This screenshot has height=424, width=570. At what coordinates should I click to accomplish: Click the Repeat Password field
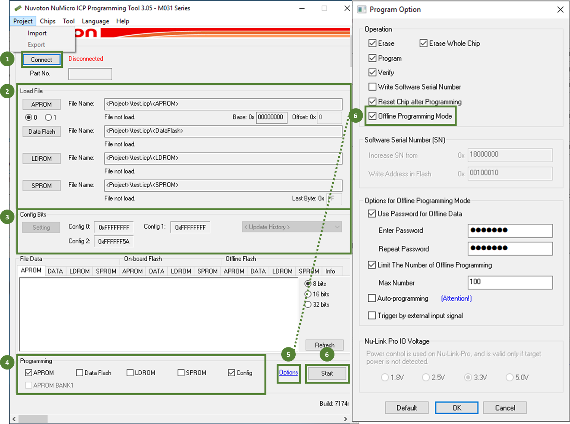point(510,248)
